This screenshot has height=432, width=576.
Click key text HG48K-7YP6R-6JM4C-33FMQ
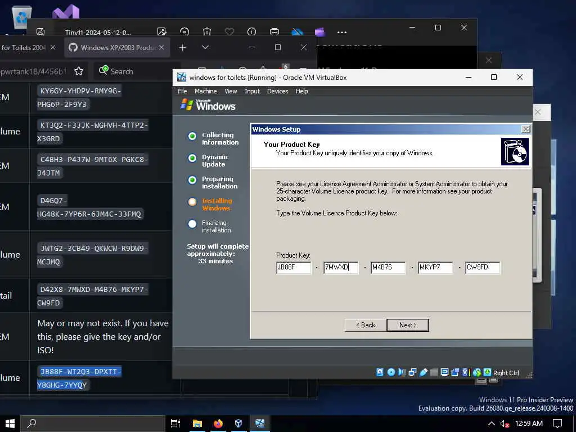coord(90,214)
